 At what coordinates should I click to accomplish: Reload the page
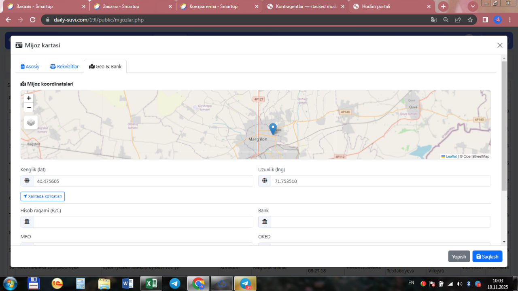click(33, 20)
